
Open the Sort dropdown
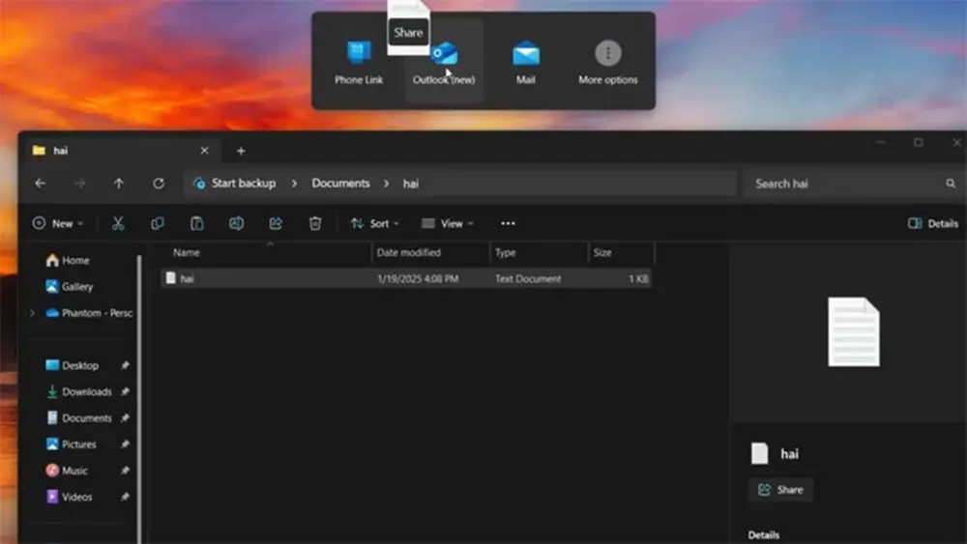(x=374, y=223)
